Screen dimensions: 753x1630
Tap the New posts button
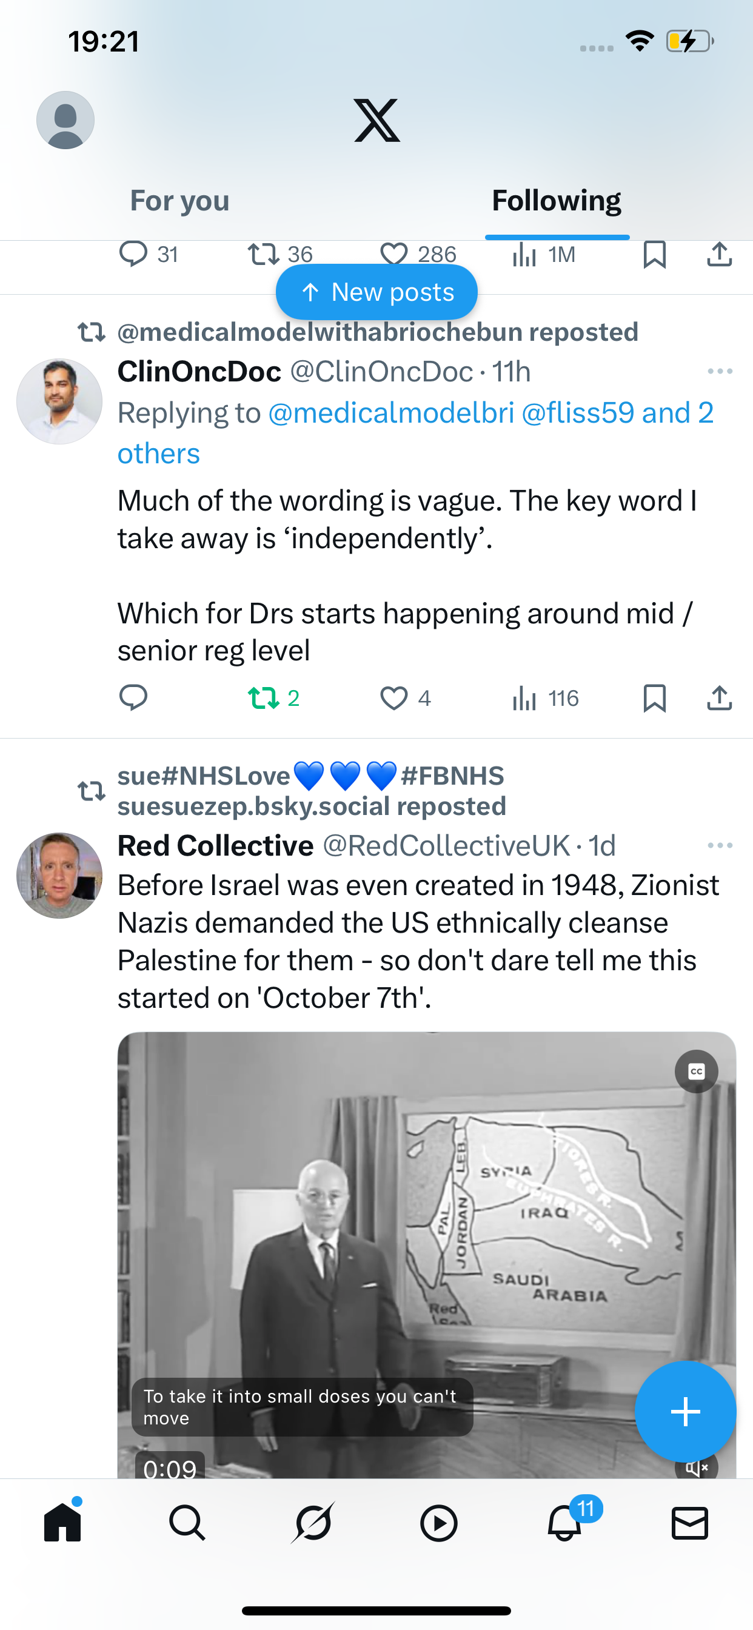(x=376, y=292)
